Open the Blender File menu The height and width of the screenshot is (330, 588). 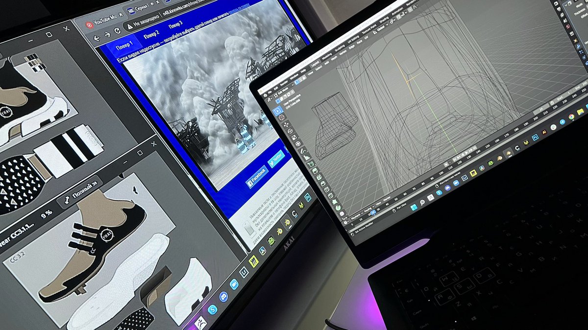270,92
